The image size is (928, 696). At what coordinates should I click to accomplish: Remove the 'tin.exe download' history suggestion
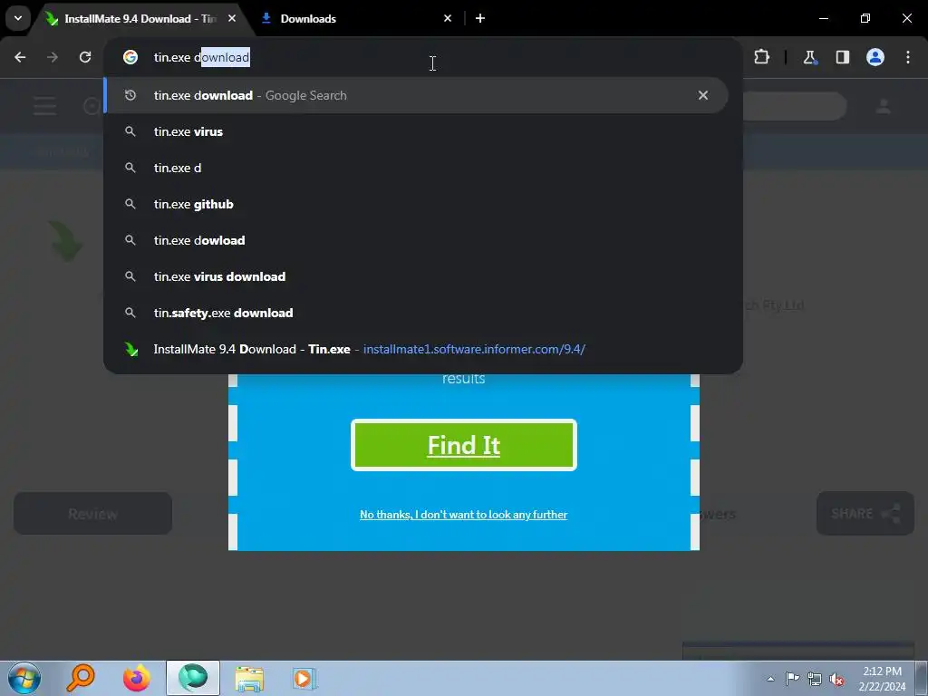pyautogui.click(x=702, y=95)
